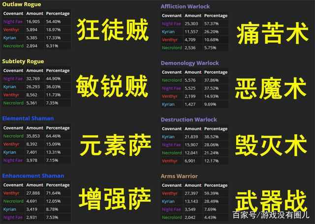The image size is (315, 224).
Task: Select the 4.43% percentage cell
Action: 210,218
